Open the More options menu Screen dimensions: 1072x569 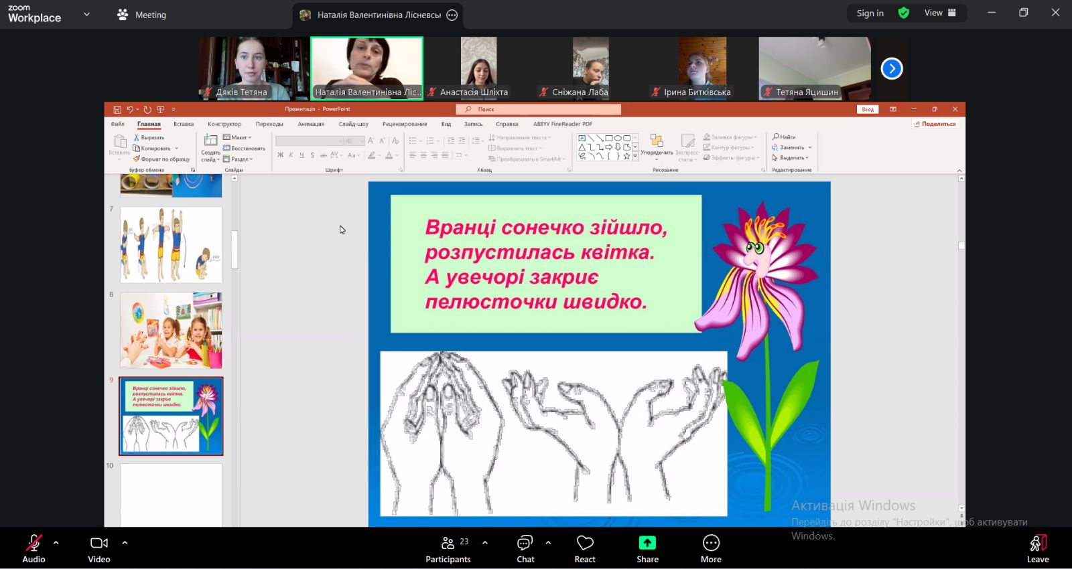711,548
